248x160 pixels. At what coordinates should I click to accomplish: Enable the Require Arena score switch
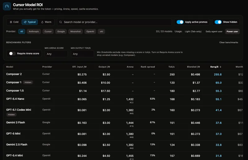pyautogui.click(x=12, y=54)
